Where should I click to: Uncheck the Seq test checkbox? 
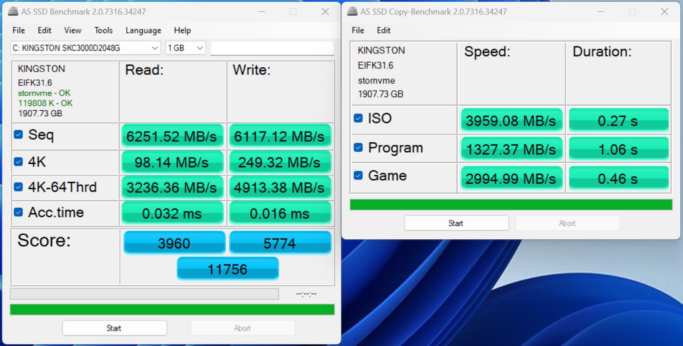click(18, 134)
